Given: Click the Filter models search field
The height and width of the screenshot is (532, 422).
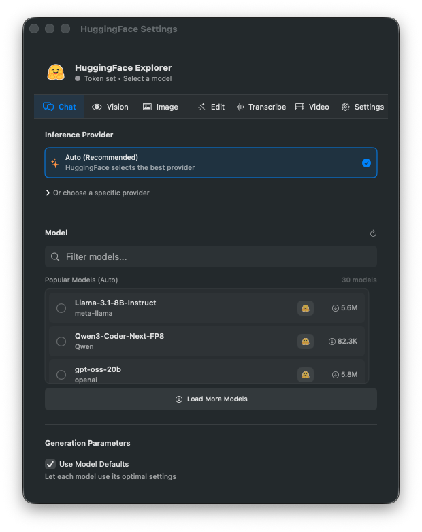Looking at the screenshot, I should tap(211, 256).
